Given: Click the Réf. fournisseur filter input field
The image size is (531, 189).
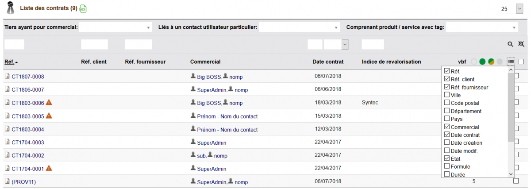Looking at the screenshot, I should click(x=139, y=44).
